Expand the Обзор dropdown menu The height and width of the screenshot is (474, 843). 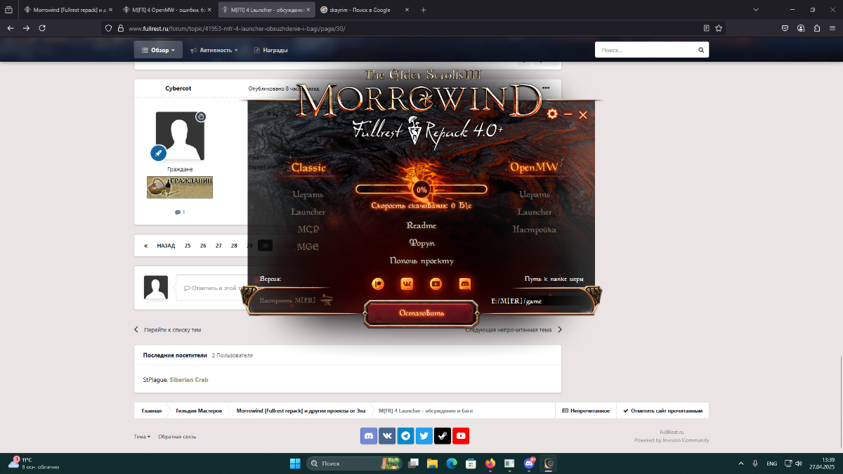pyautogui.click(x=158, y=50)
